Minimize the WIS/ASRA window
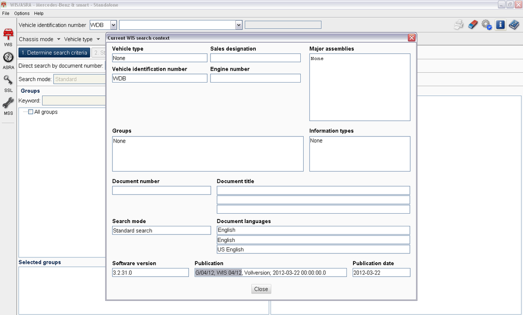Image resolution: width=523 pixels, height=315 pixels. [502, 4]
